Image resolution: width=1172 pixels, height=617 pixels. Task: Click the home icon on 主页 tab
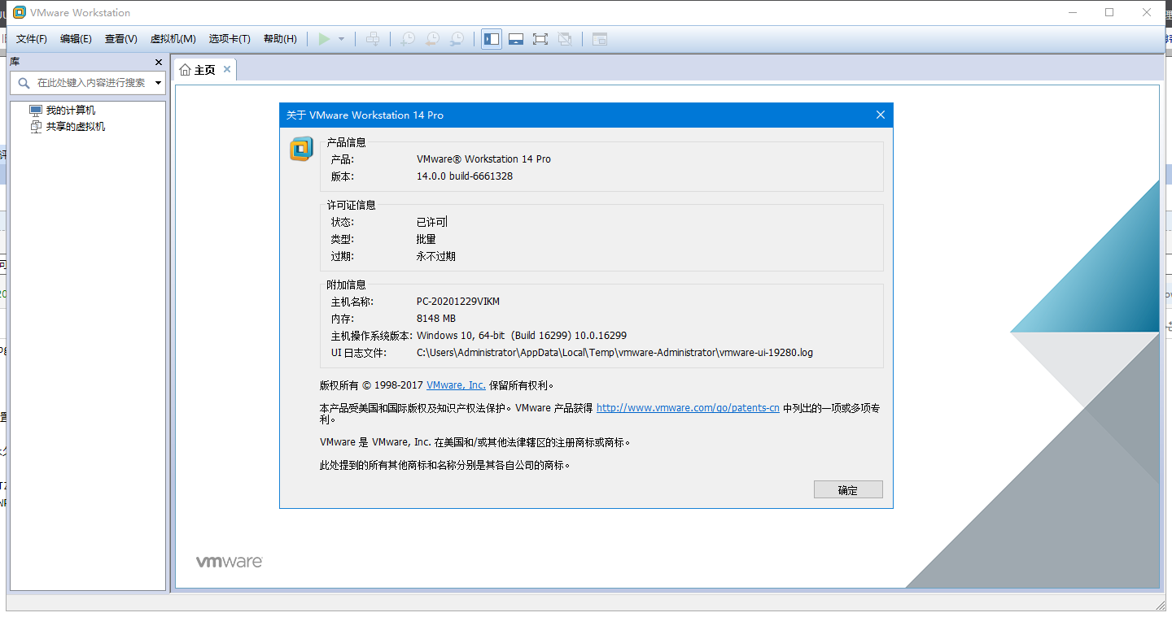pyautogui.click(x=185, y=70)
